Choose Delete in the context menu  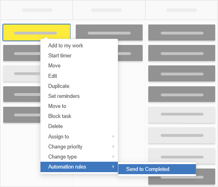pyautogui.click(x=79, y=126)
